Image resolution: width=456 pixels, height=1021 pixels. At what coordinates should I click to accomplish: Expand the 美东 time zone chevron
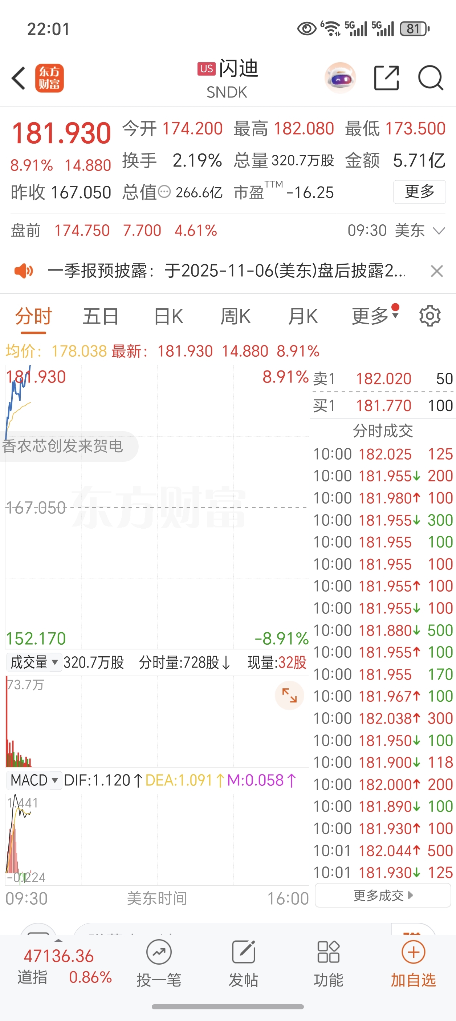[439, 230]
